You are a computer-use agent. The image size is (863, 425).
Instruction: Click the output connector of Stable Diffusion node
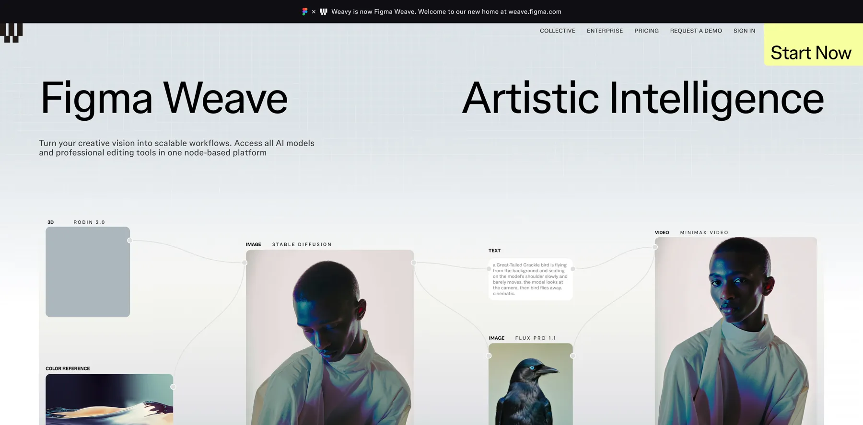point(414,263)
